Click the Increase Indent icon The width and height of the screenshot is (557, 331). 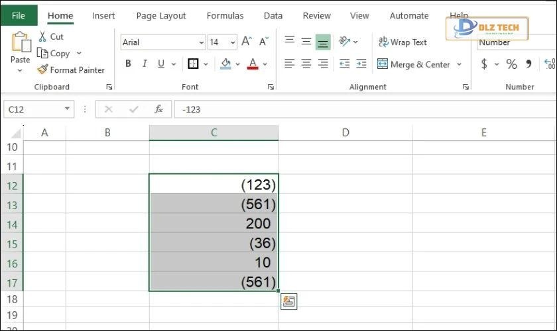click(x=361, y=64)
